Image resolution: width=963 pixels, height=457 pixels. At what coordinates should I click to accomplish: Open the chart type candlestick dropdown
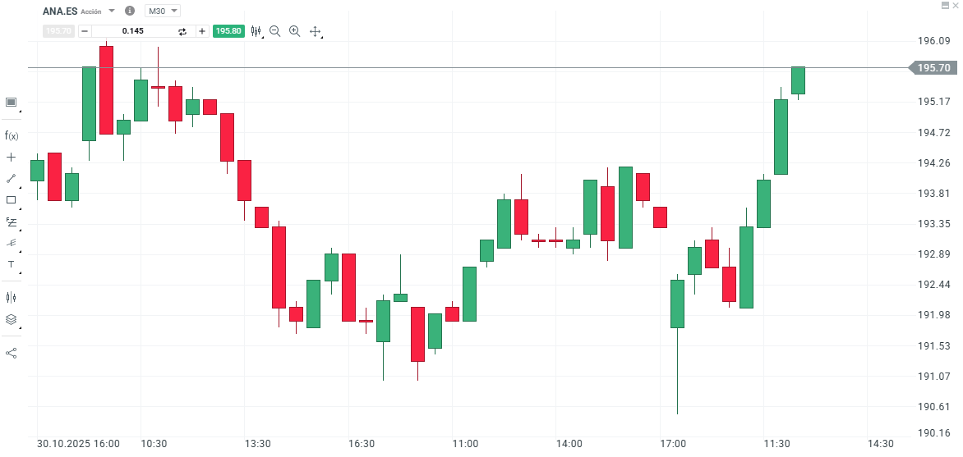[x=256, y=31]
